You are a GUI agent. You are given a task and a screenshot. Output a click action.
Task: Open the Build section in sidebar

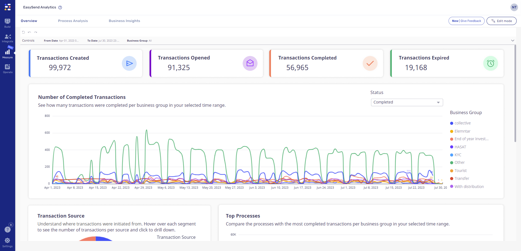(7, 22)
